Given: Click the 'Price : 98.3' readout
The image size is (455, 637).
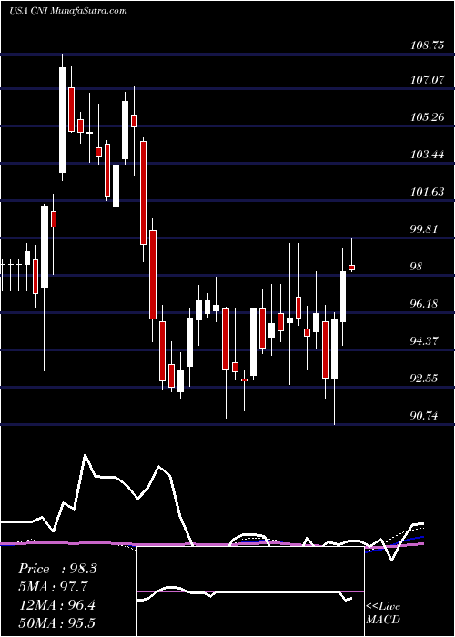Looking at the screenshot, I should click(57, 569).
